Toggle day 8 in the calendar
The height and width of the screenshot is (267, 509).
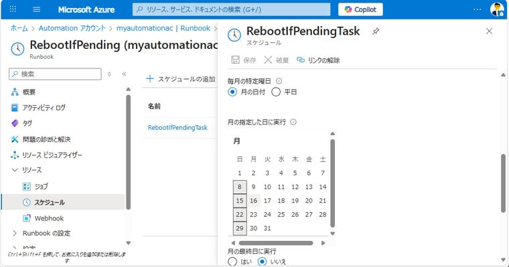(240, 187)
